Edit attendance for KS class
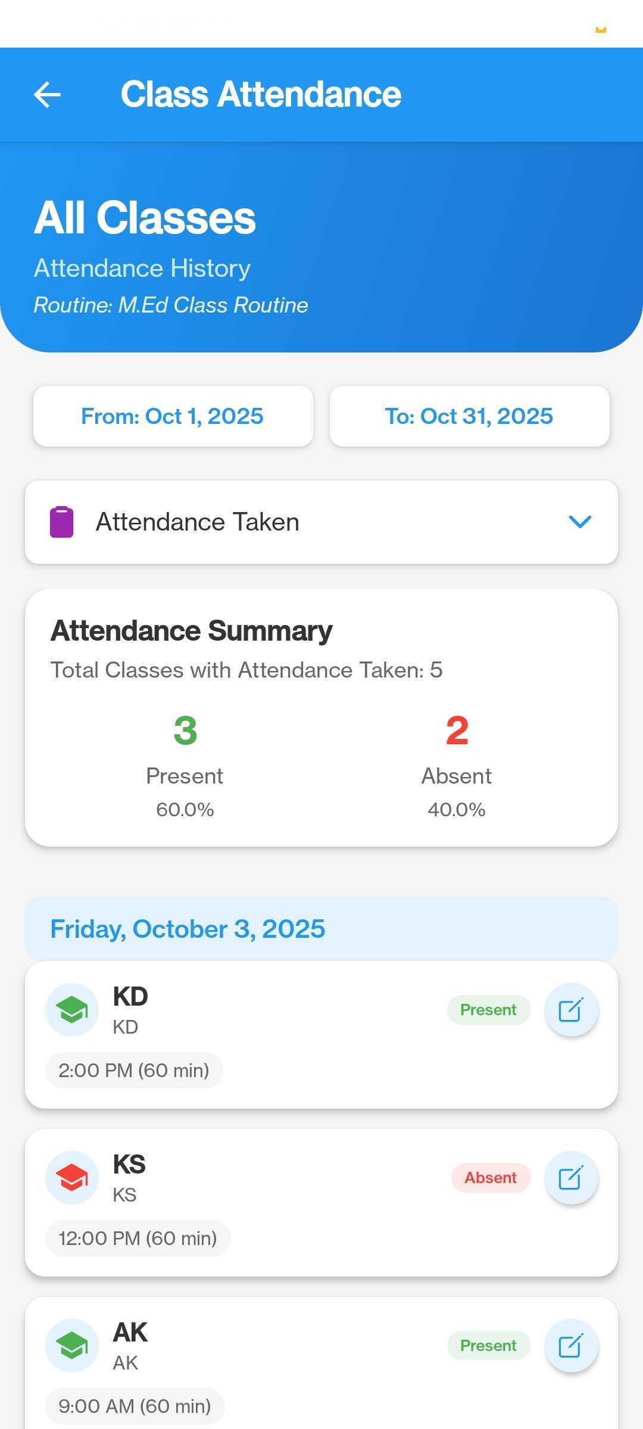The image size is (643, 1429). tap(571, 1178)
